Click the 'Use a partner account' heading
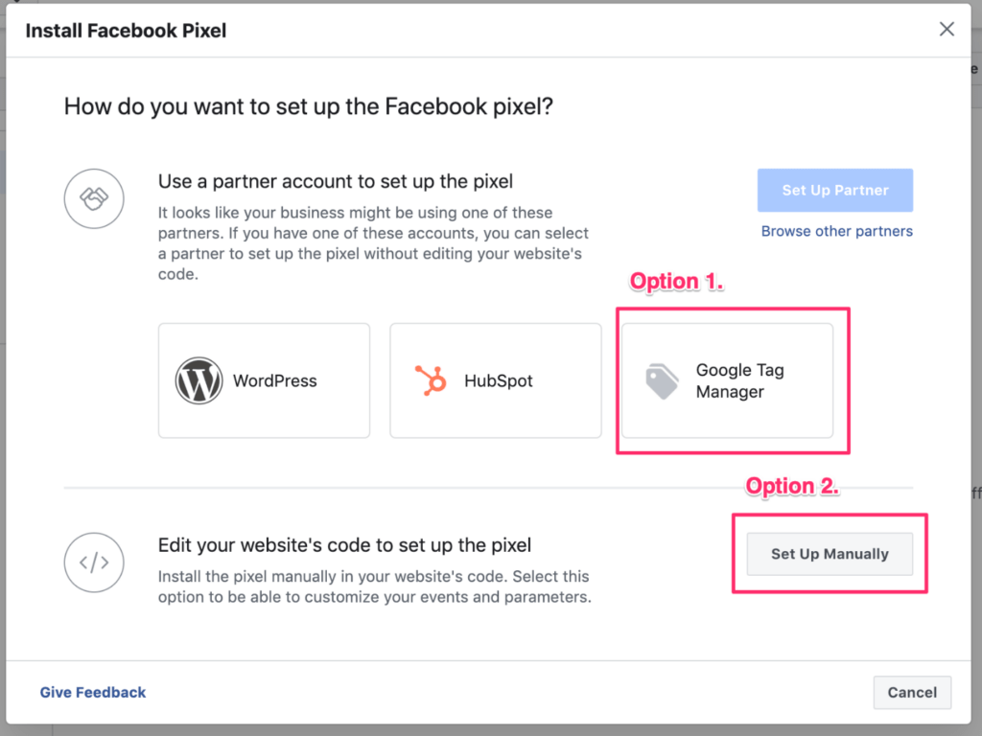The width and height of the screenshot is (982, 736). tap(336, 181)
